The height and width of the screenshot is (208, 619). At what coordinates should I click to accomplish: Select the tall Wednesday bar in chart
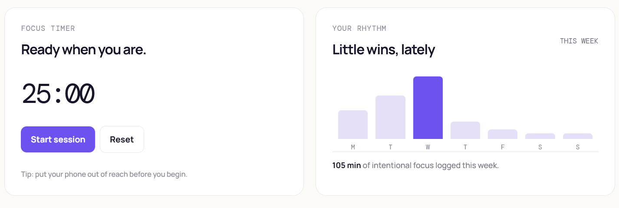click(x=428, y=108)
